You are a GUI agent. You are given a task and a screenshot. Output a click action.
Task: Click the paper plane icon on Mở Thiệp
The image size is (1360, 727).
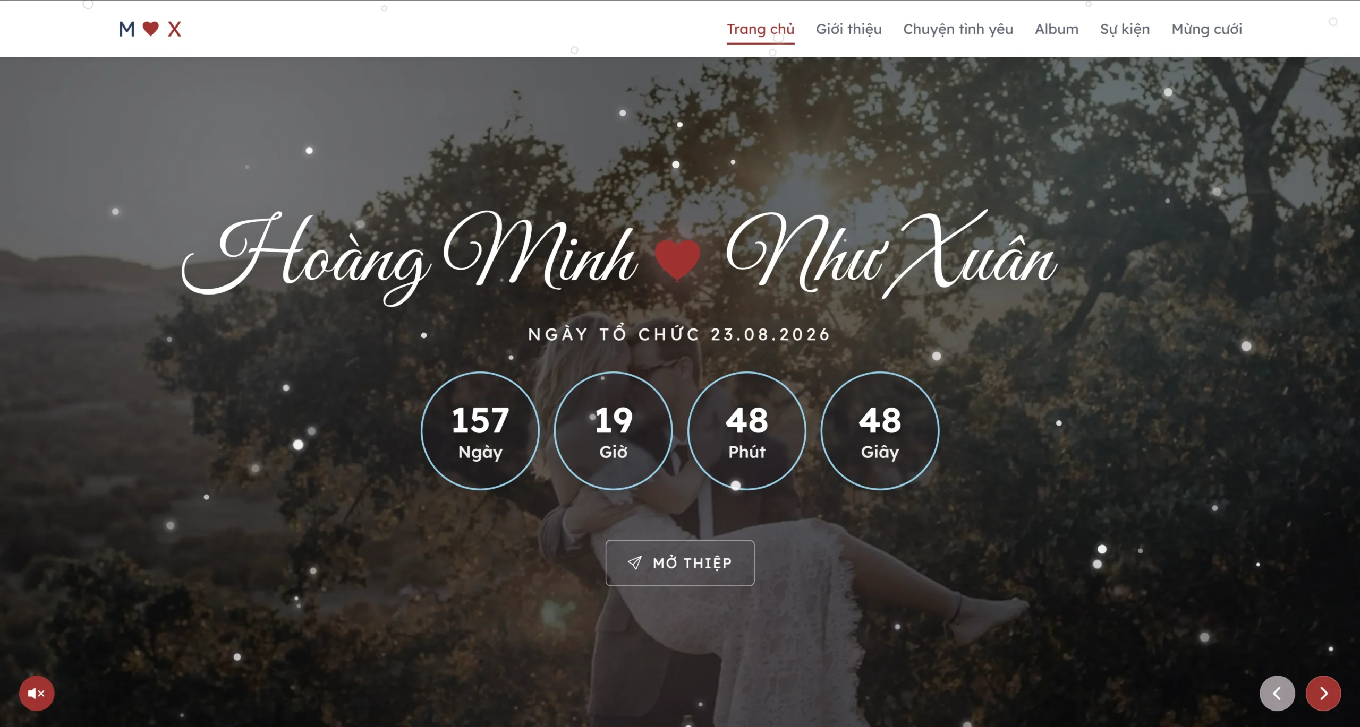[635, 562]
